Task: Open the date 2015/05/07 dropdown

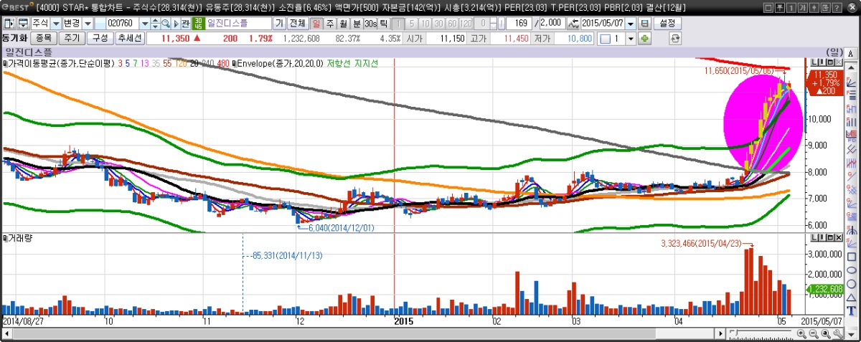Action: (x=631, y=24)
